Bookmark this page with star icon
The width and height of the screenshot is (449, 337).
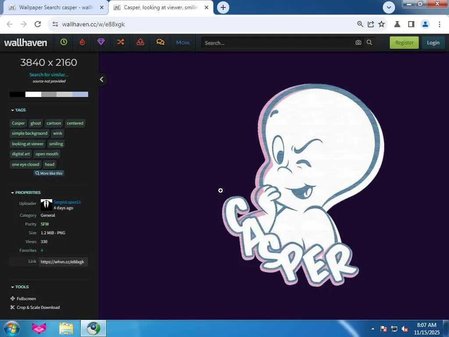[x=381, y=25]
